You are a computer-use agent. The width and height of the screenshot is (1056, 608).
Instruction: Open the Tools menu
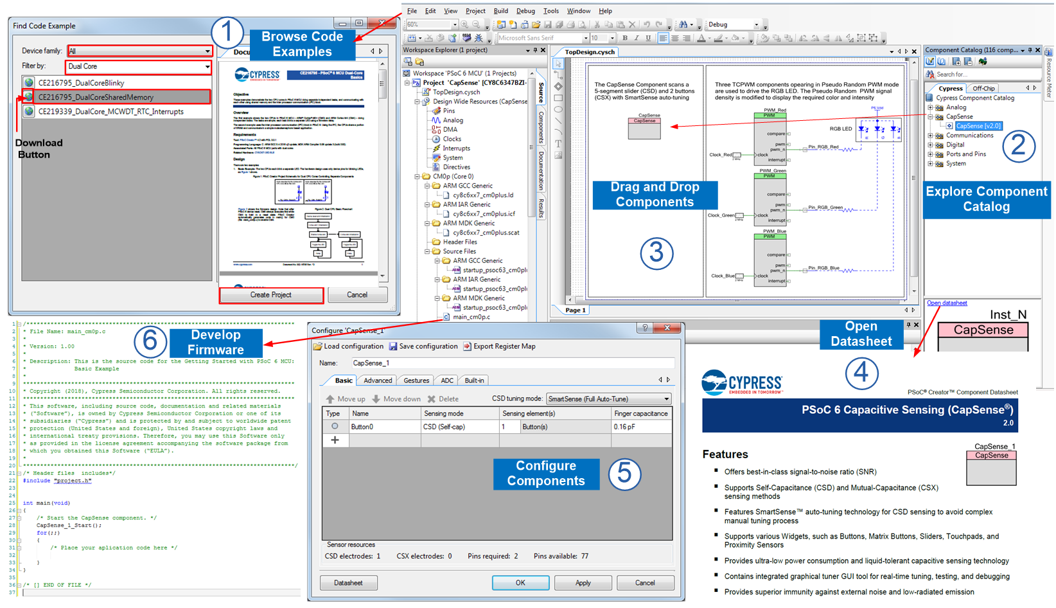[x=551, y=11]
